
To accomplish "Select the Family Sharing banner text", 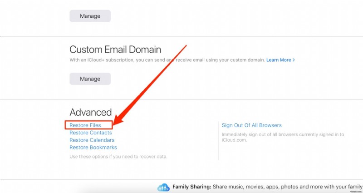I will [x=267, y=187].
